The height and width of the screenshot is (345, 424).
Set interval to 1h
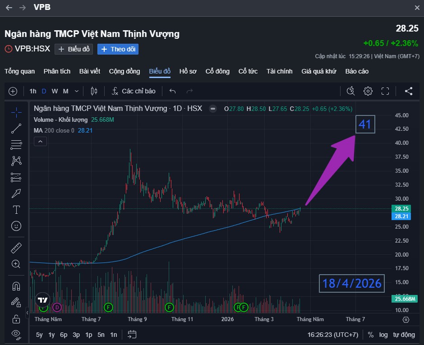[33, 92]
